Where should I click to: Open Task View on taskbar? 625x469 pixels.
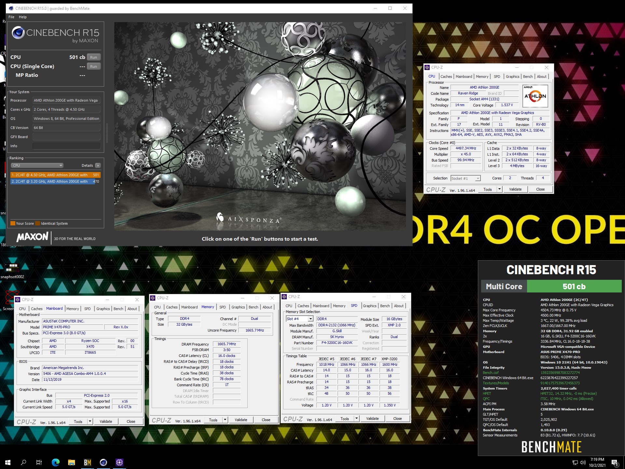39,462
